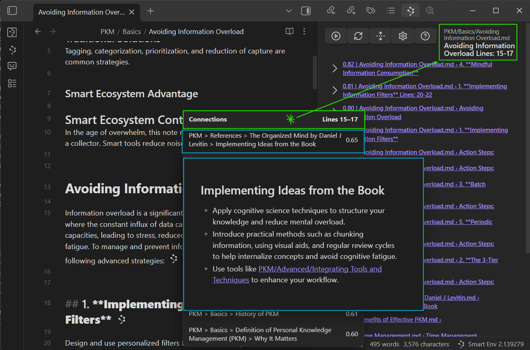Select the Avoiding Information Overload tab

[x=81, y=12]
